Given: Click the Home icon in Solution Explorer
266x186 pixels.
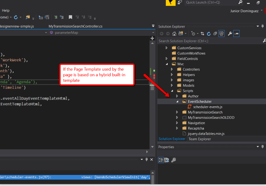Looking at the screenshot, I should pyautogui.click(x=174, y=33).
